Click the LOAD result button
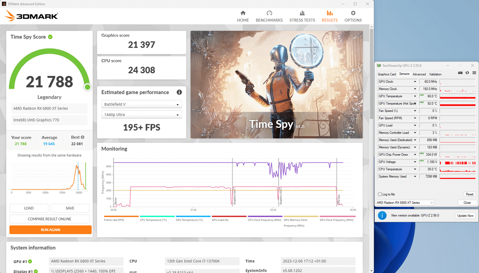The width and height of the screenshot is (479, 273). (29, 208)
